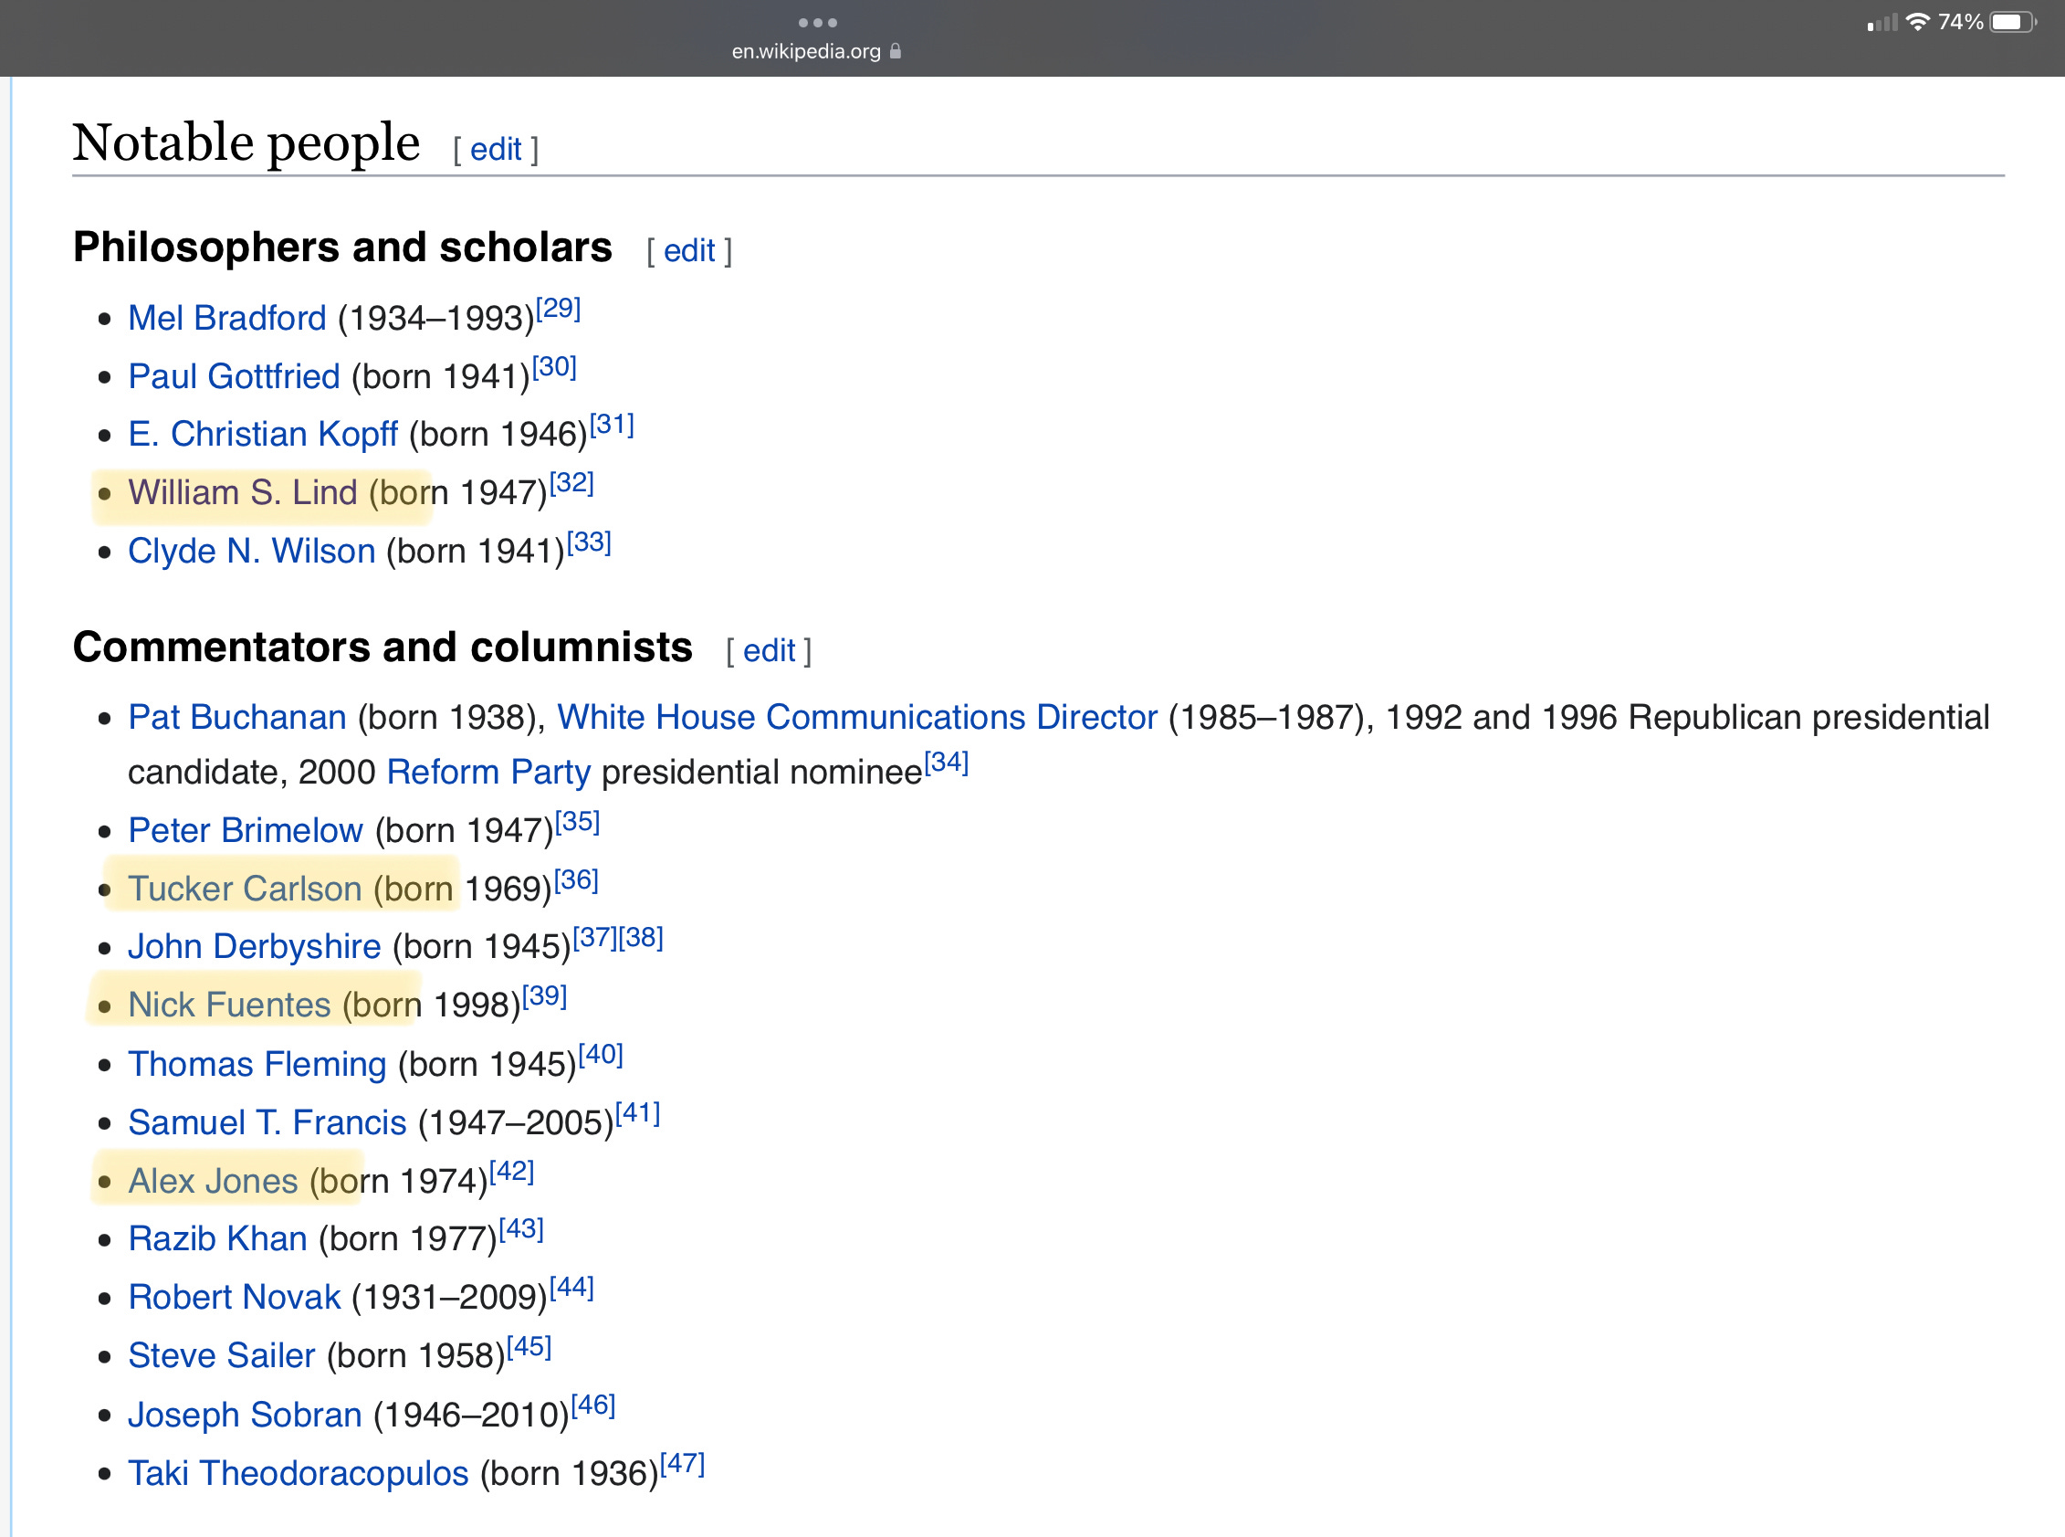Tap the Philosophers and scholars heading
Image resolution: width=2065 pixels, height=1537 pixels.
tap(342, 247)
